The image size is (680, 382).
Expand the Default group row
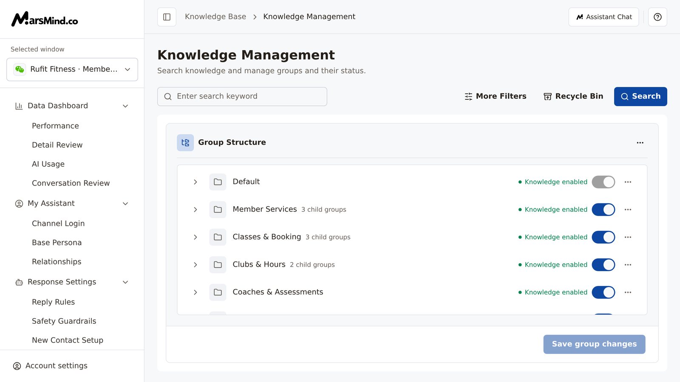pos(195,182)
